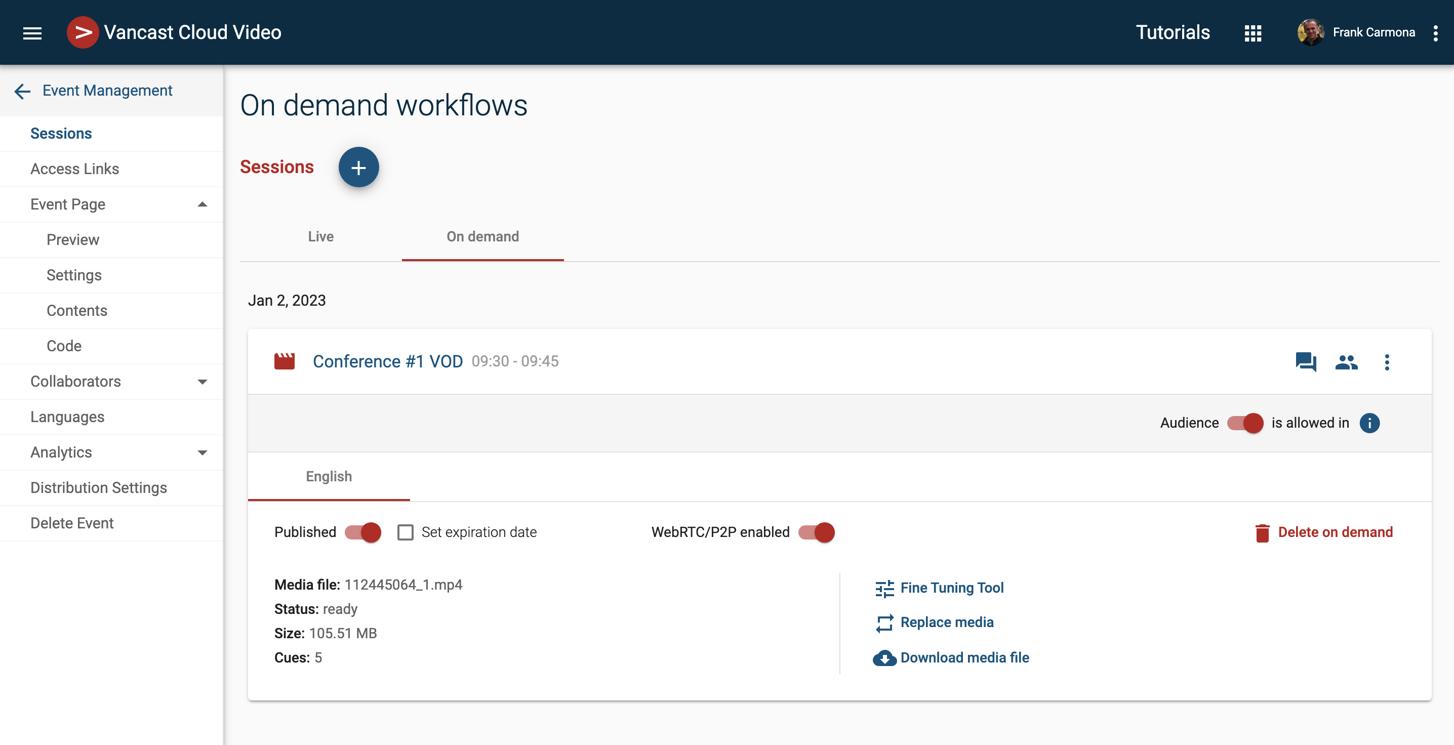Viewport: 1454px width, 745px height.
Task: Open the apps grid launcher
Action: pyautogui.click(x=1253, y=33)
